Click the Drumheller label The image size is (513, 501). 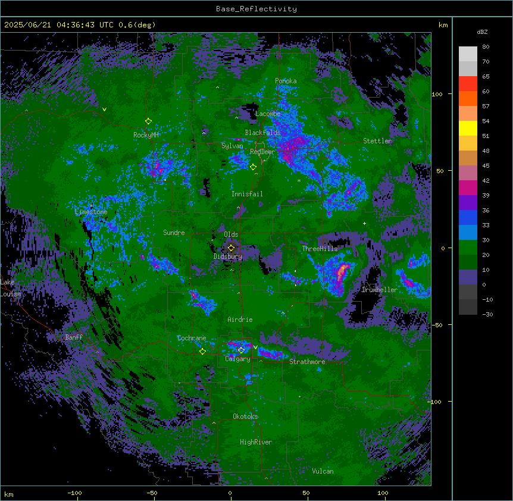pyautogui.click(x=380, y=290)
